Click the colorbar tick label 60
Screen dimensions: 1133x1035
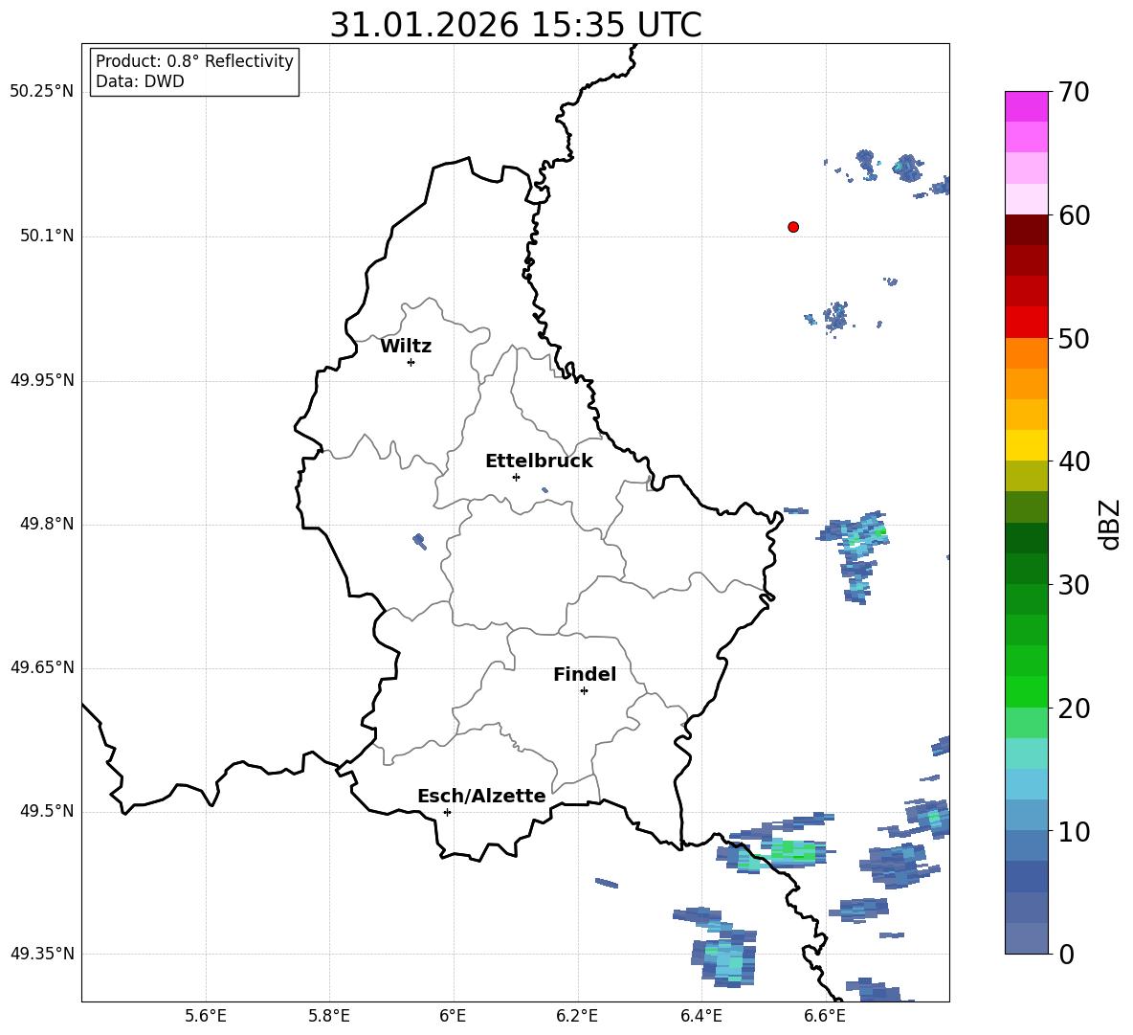point(1075,215)
